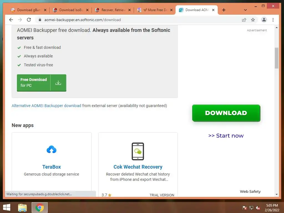Click the Cok Wechat Recovery phone icon
284x213 pixels.
coord(138,151)
